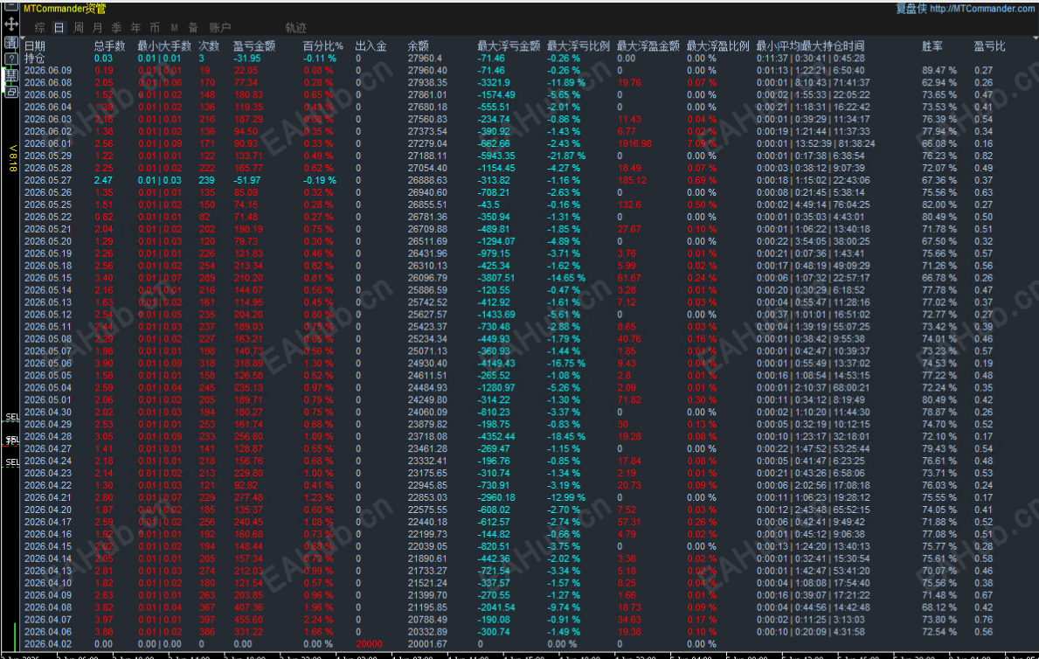
Task: Click the -21.87 % floating loss ratio
Action: click(x=566, y=156)
